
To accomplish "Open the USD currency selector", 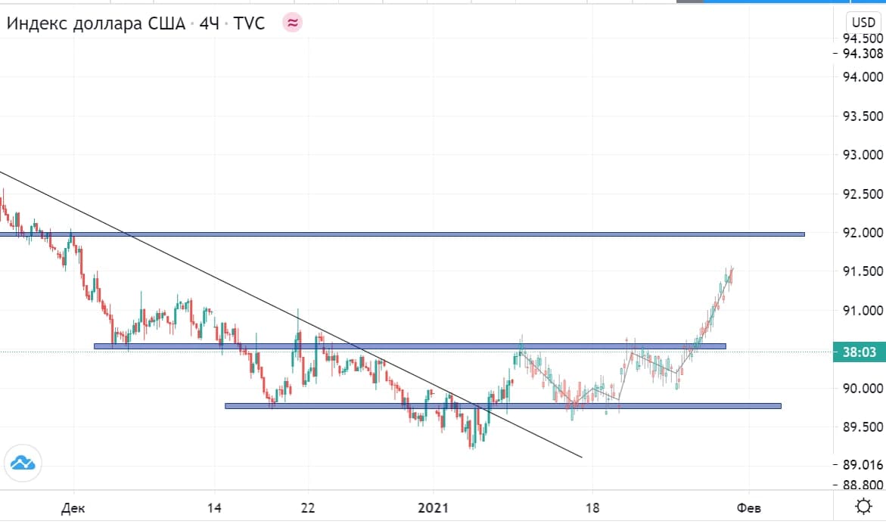I will click(x=863, y=22).
